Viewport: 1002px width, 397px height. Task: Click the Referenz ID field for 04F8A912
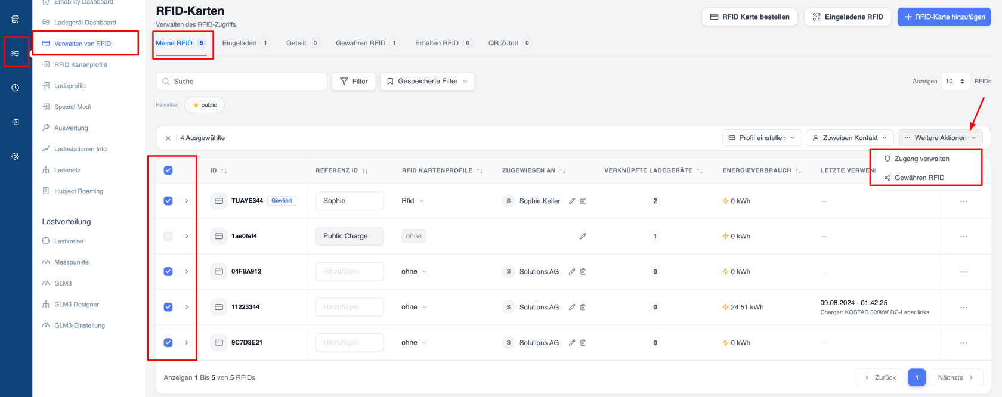pyautogui.click(x=350, y=271)
